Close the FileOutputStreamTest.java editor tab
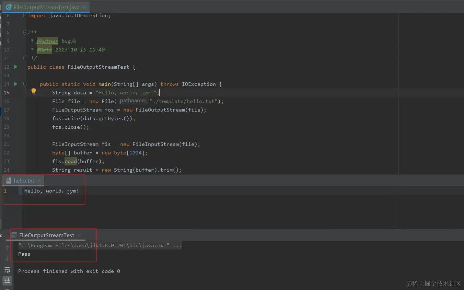The height and width of the screenshot is (290, 464). pos(85,7)
